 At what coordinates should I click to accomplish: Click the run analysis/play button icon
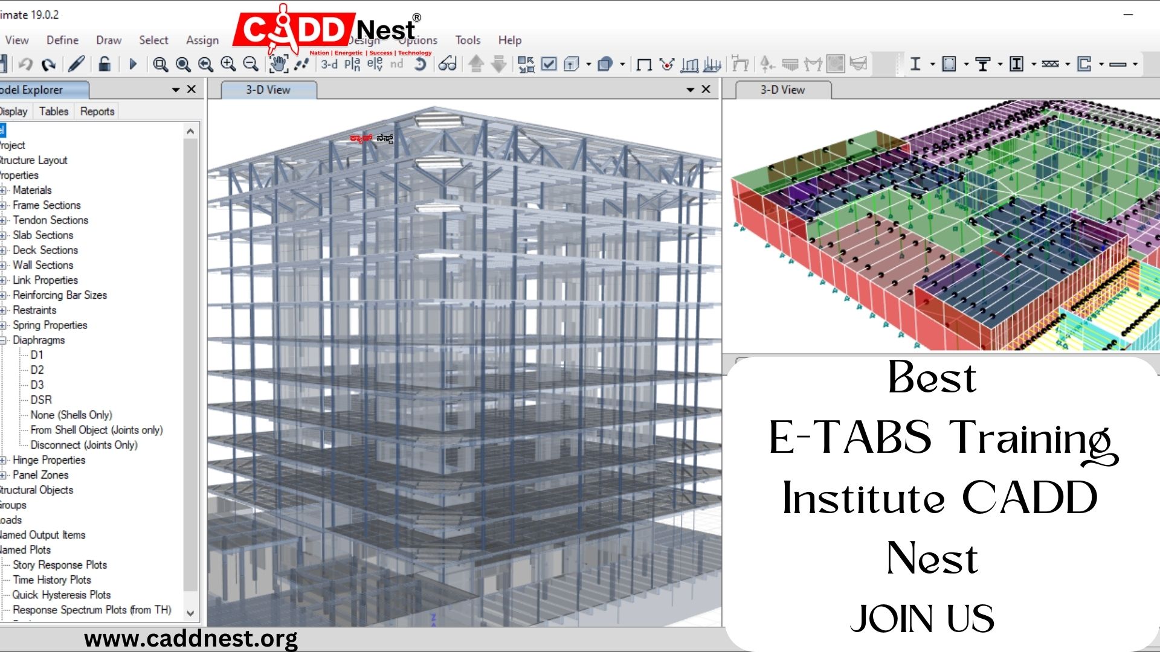click(133, 63)
